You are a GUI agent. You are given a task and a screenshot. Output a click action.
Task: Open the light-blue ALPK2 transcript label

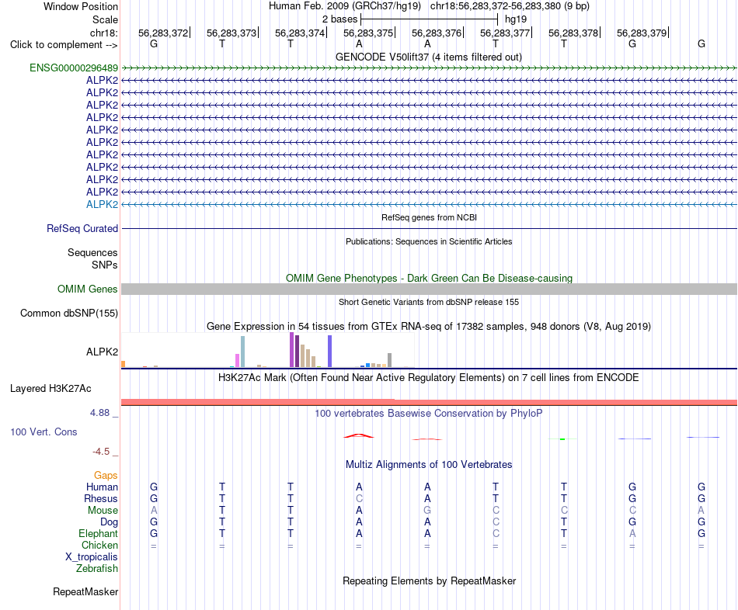coord(102,205)
